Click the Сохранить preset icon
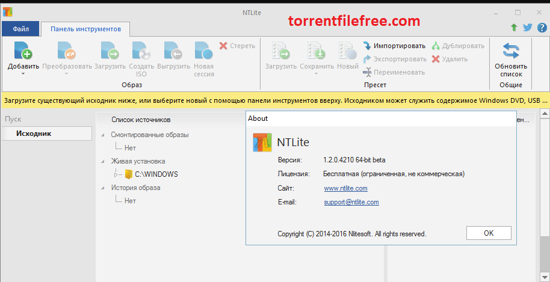The image size is (550, 282). (317, 51)
